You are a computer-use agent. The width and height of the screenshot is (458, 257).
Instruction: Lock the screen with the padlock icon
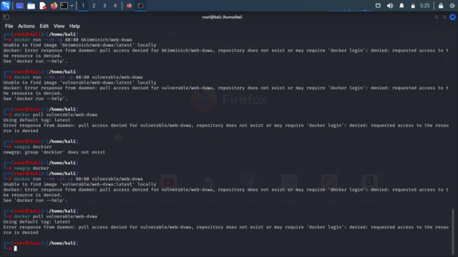point(441,6)
